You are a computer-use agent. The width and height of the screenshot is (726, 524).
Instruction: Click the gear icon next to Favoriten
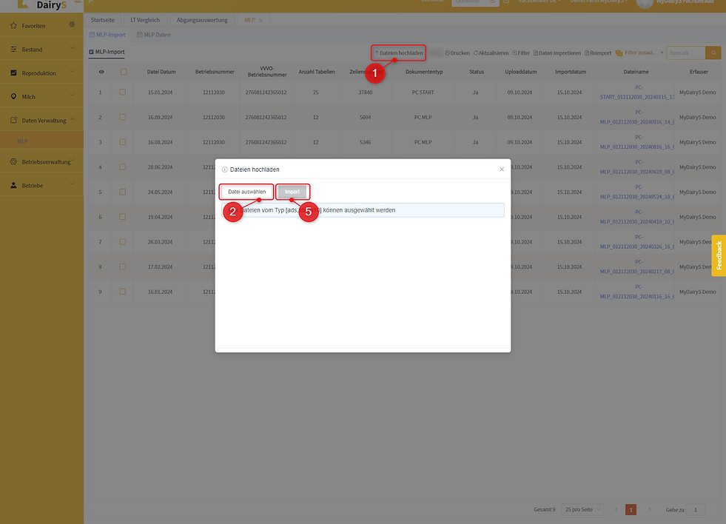point(72,24)
